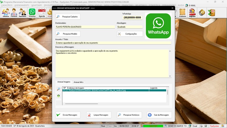Click the large WhatsApp logo

pyautogui.click(x=158, y=26)
